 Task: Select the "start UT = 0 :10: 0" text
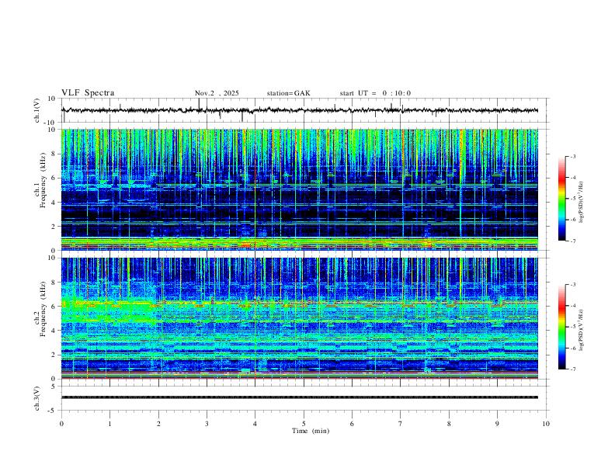tap(375, 93)
